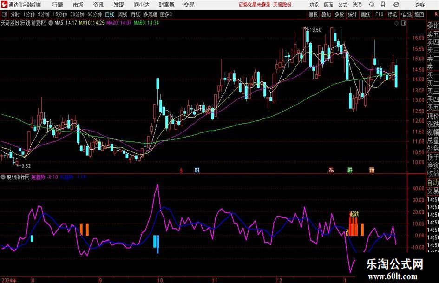Switch to 15分钟 period tab
439x283 pixels.
(60, 14)
